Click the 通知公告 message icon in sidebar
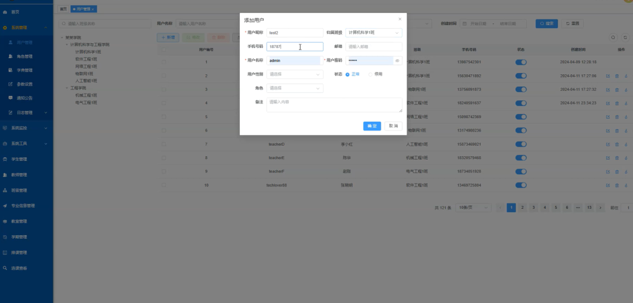633x303 pixels. (x=11, y=98)
